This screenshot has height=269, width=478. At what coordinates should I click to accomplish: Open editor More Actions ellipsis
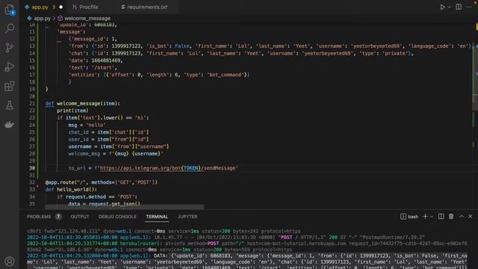469,7
